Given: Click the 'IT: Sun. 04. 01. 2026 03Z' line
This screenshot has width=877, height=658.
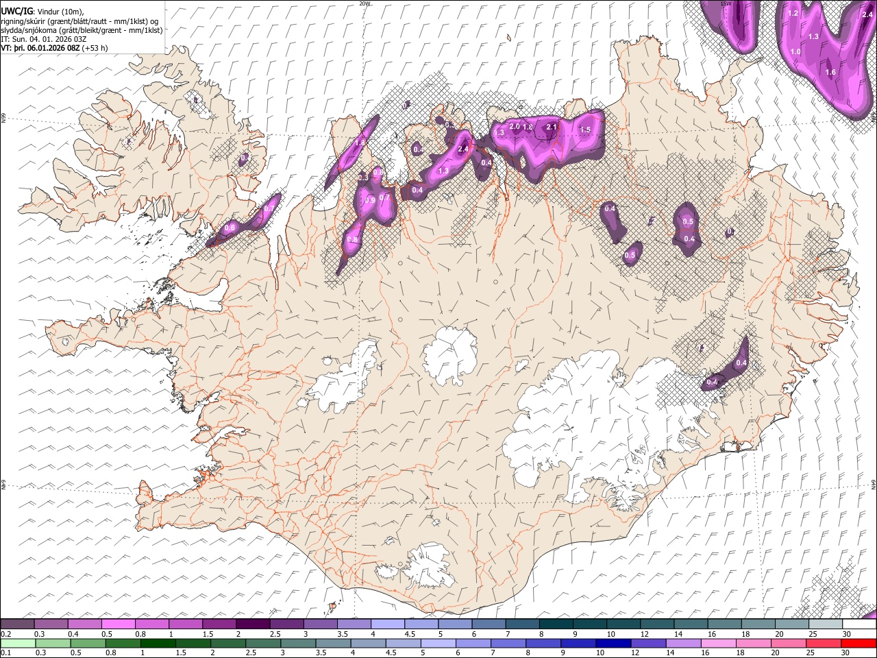Looking at the screenshot, I should 43,39.
